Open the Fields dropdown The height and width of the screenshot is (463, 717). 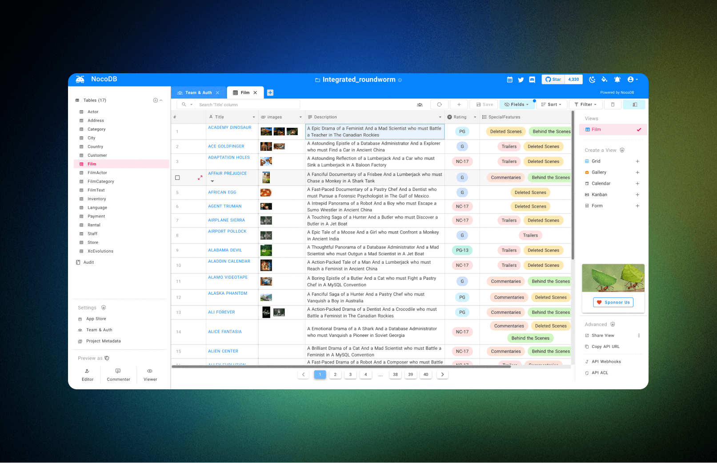(517, 105)
